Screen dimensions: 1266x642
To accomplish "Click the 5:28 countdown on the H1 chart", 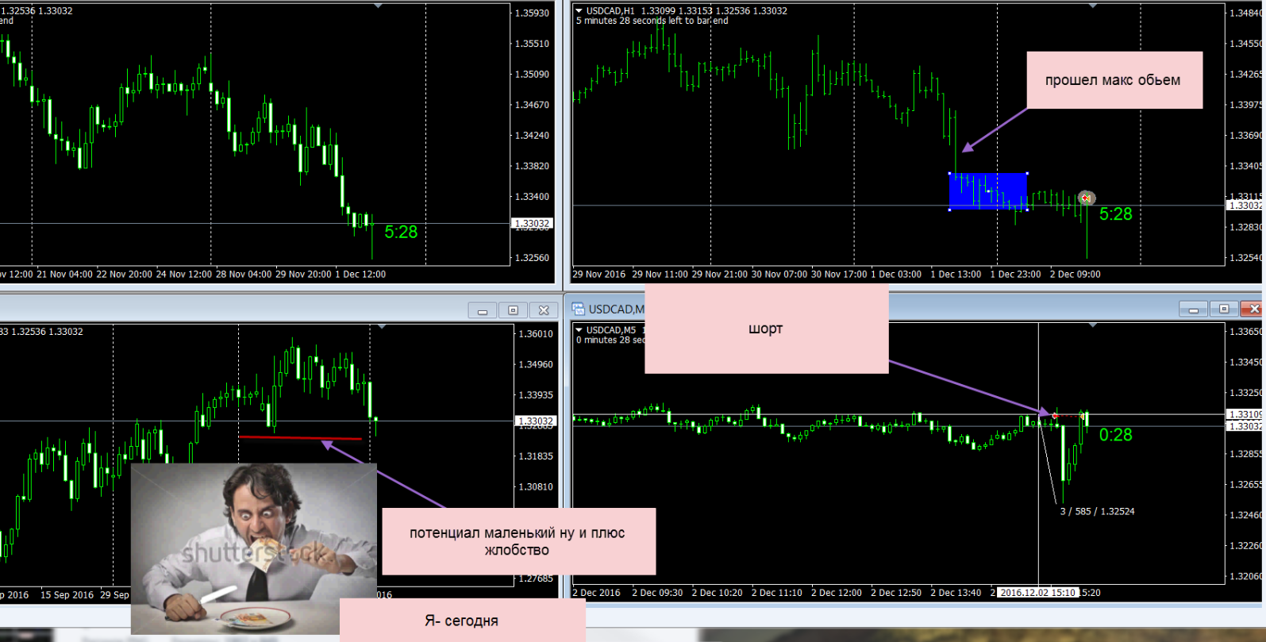I will point(1115,214).
